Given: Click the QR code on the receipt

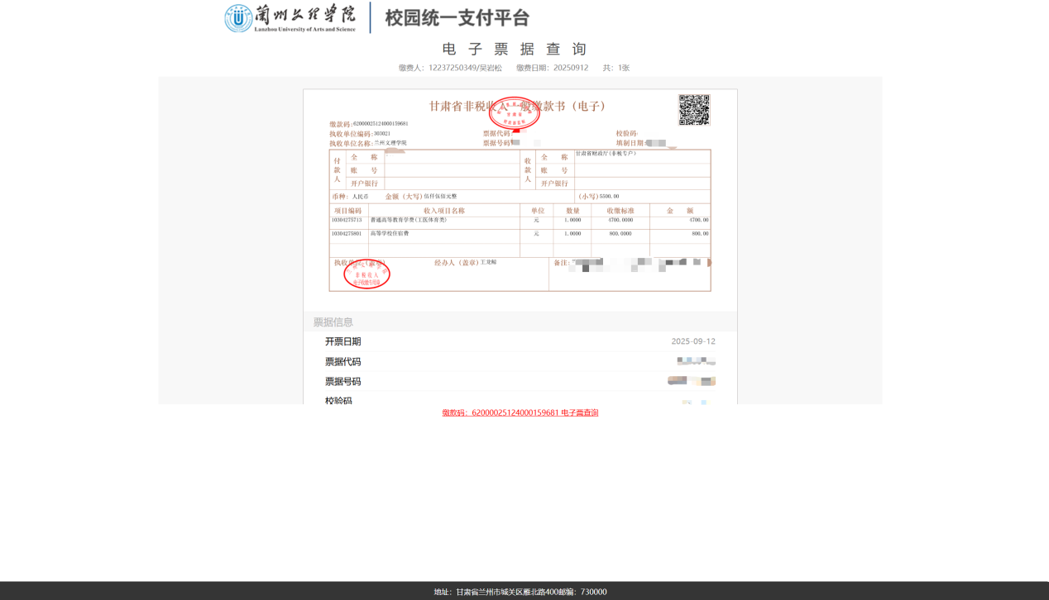Looking at the screenshot, I should click(x=694, y=110).
